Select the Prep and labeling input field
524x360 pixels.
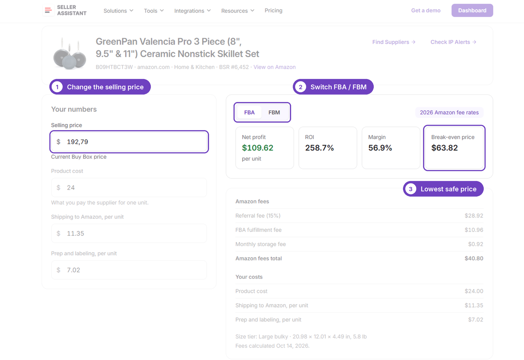tap(129, 270)
